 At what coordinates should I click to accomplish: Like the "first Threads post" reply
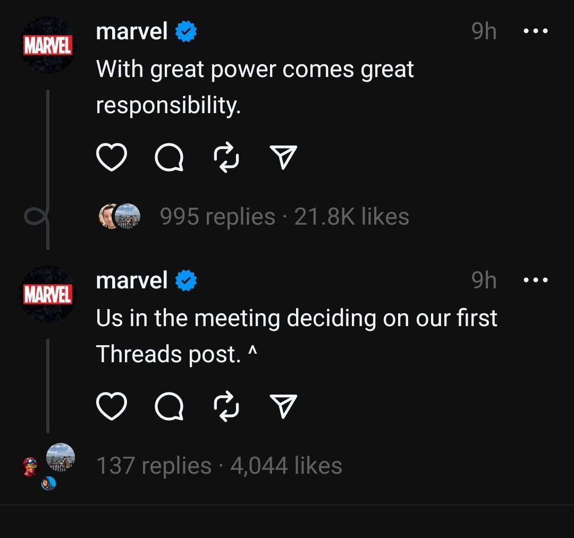[x=111, y=406]
